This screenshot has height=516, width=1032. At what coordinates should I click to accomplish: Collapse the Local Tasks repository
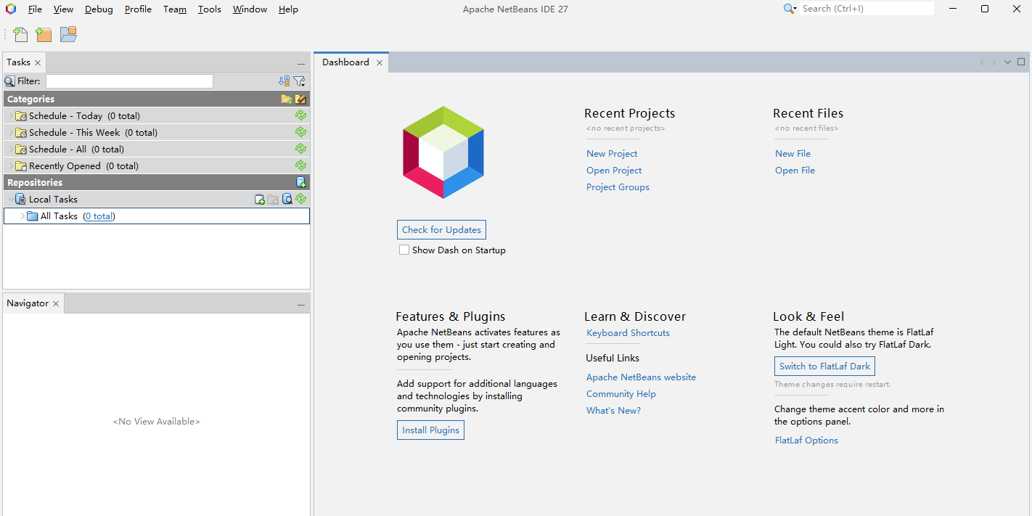[10, 200]
